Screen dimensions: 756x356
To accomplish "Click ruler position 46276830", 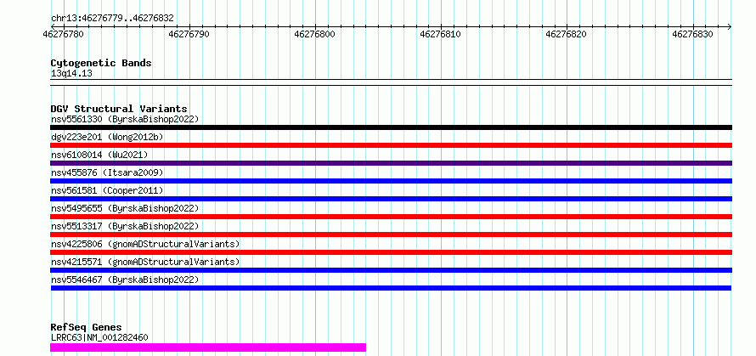I will click(x=692, y=34).
